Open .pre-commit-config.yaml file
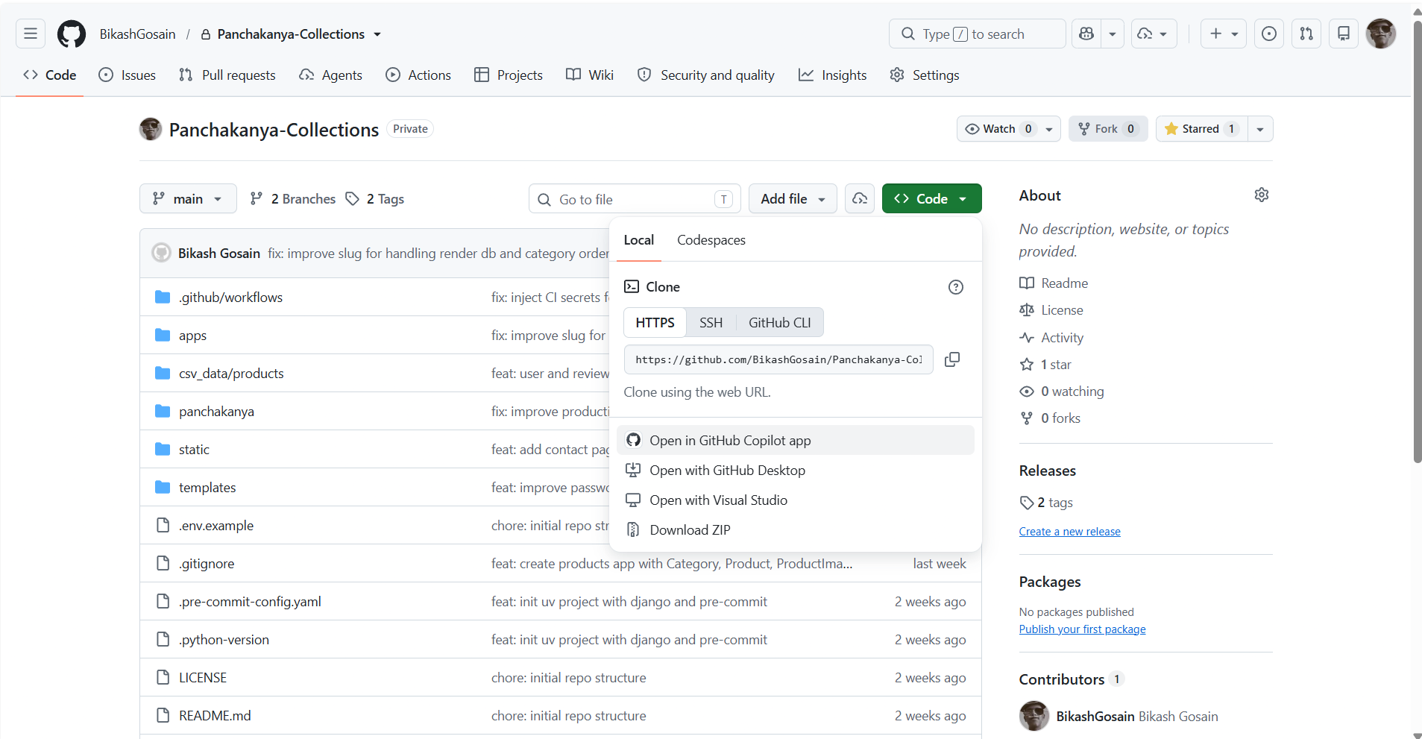 (x=250, y=601)
